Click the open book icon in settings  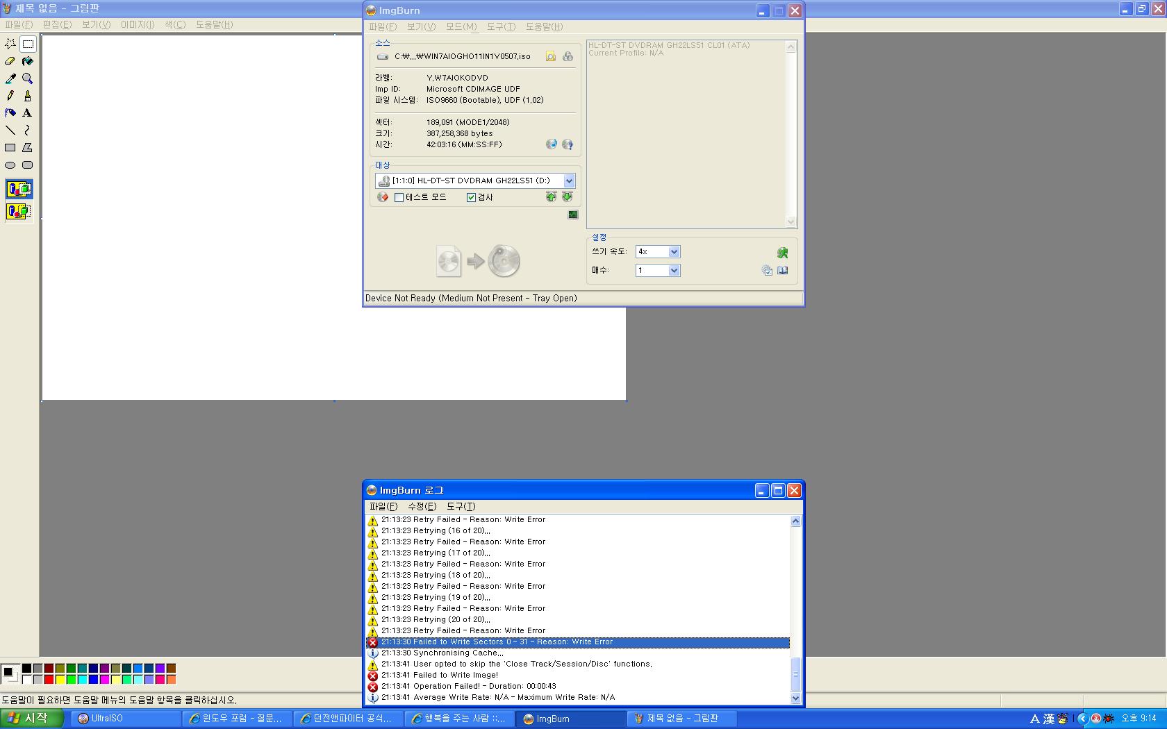point(783,271)
